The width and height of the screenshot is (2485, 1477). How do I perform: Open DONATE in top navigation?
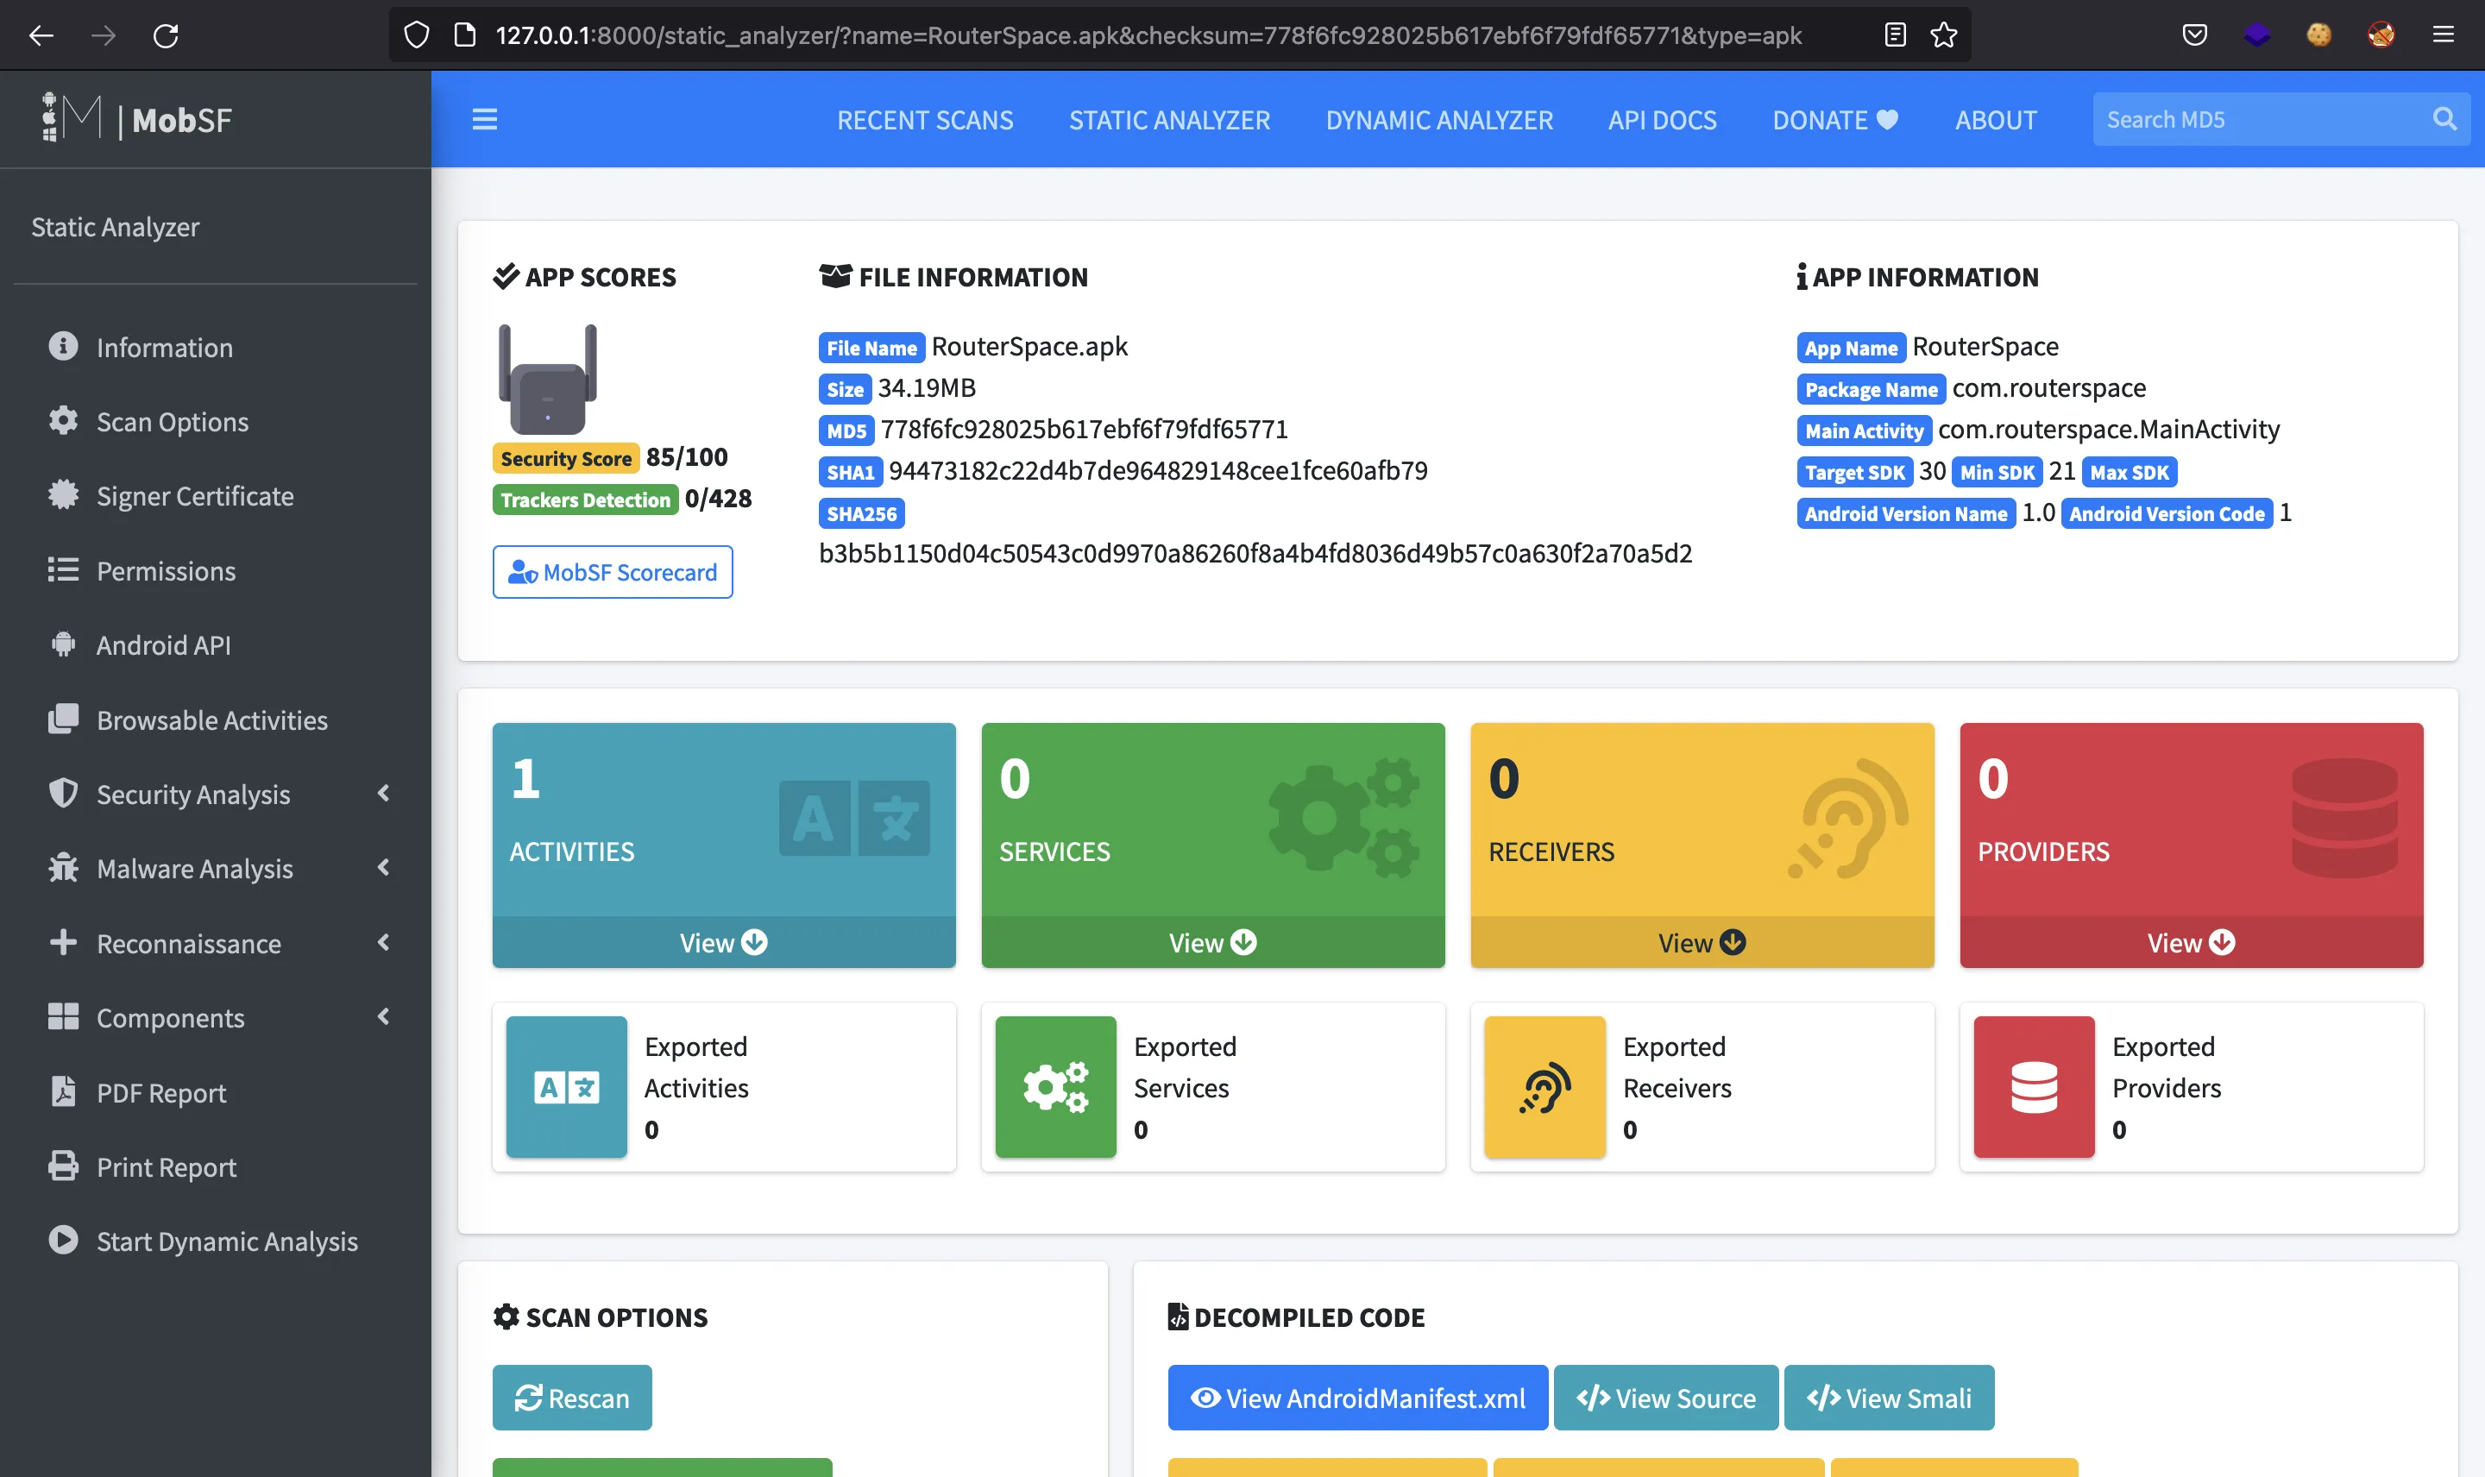1835,119
